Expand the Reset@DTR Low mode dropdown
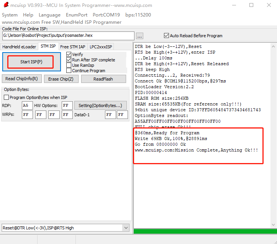 [x=126, y=228]
